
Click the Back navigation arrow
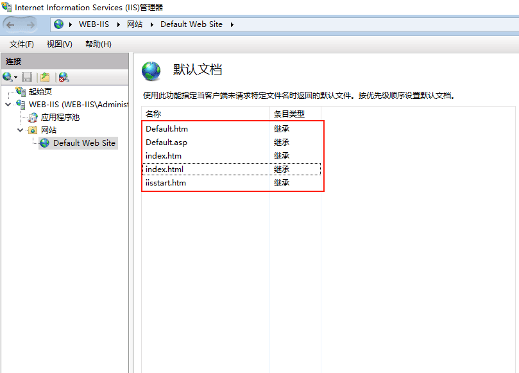[11, 25]
